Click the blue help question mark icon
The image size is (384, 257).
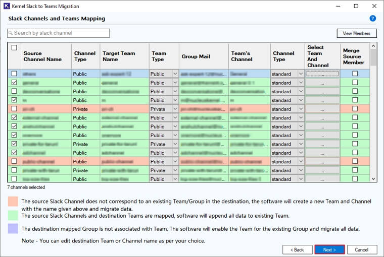(373, 18)
